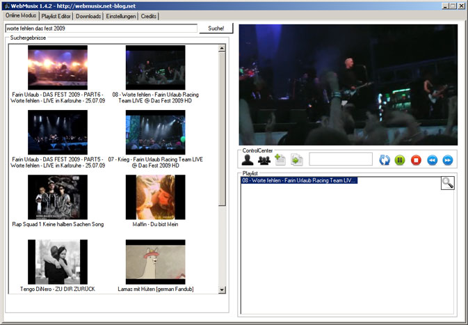Skip to next track with forward button
The width and height of the screenshot is (468, 325).
pyautogui.click(x=448, y=160)
